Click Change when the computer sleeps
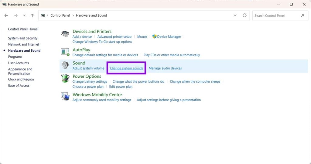Screen dimensions: 311x164 click(x=195, y=81)
